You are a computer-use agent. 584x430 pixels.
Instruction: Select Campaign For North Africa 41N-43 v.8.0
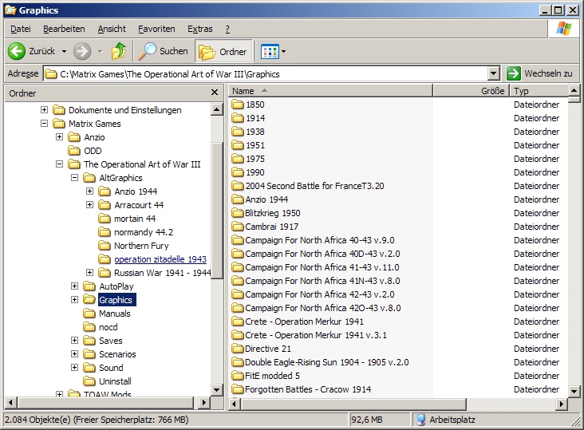tap(322, 281)
